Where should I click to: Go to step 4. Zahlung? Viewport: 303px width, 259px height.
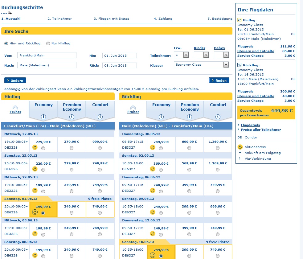coord(163,19)
